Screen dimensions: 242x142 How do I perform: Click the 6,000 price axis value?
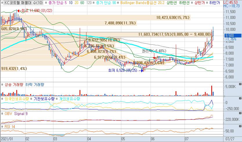tap(230, 77)
